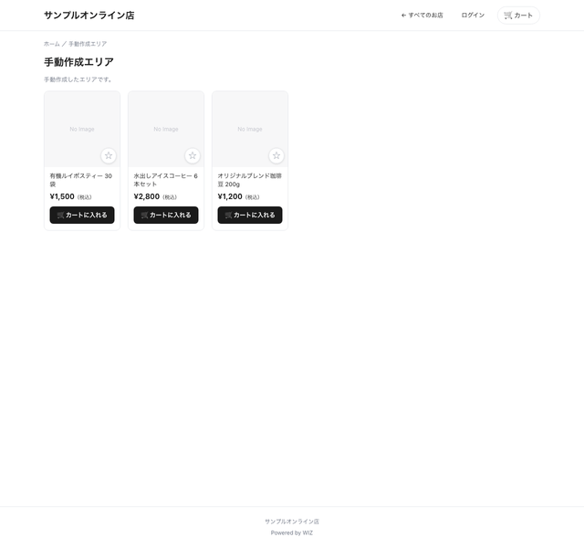Click product name 水出しアイスコーヒー 6本セット
This screenshot has width=584, height=548.
coord(166,180)
